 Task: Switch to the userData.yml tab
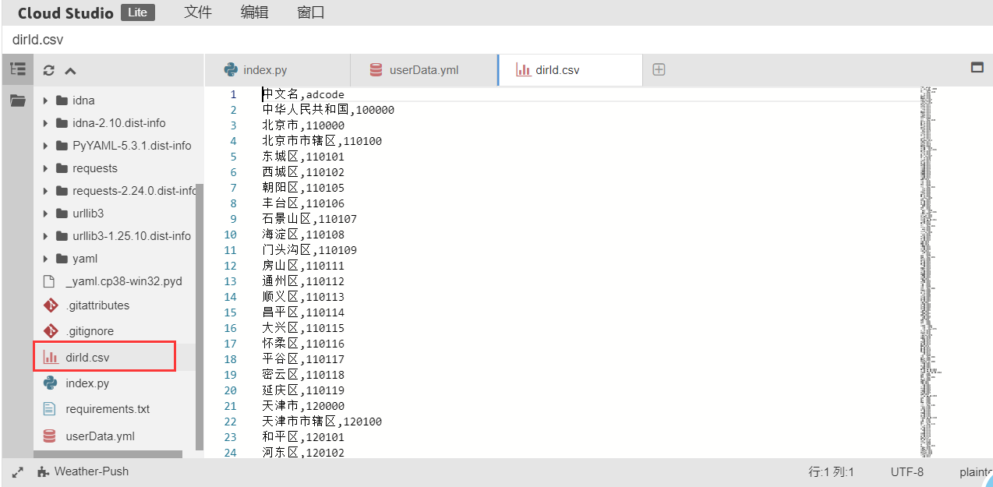[x=423, y=70]
